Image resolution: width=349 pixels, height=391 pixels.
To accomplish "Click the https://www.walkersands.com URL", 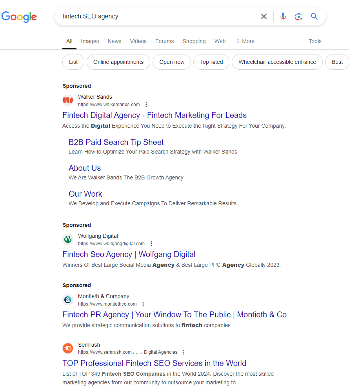I will pos(109,105).
